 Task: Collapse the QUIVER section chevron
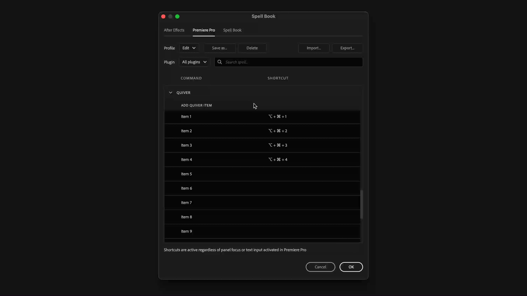tap(170, 93)
